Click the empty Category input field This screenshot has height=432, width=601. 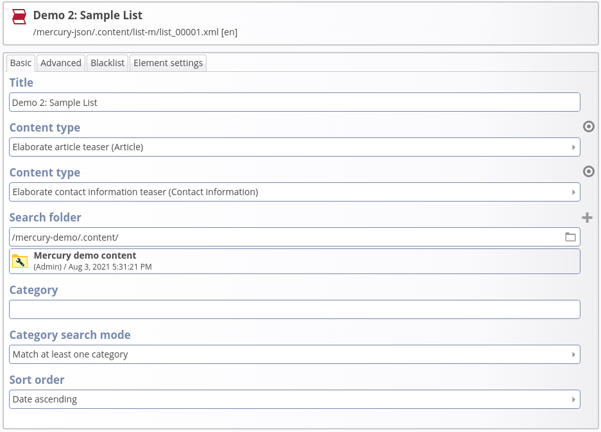click(x=294, y=309)
